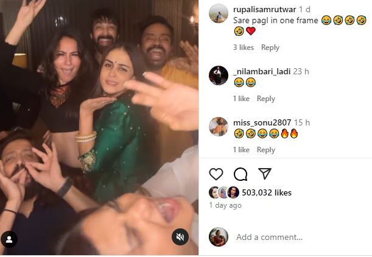
Task: Open miss_sonu2807's profile avatar
Action: coord(219,127)
